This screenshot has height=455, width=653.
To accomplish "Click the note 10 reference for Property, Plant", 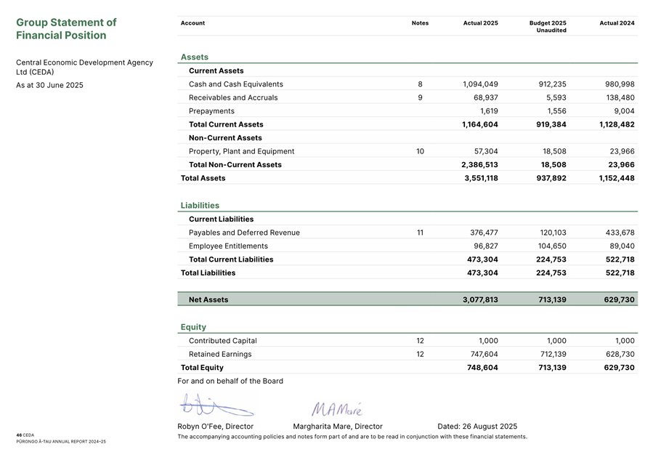I will pyautogui.click(x=420, y=152).
